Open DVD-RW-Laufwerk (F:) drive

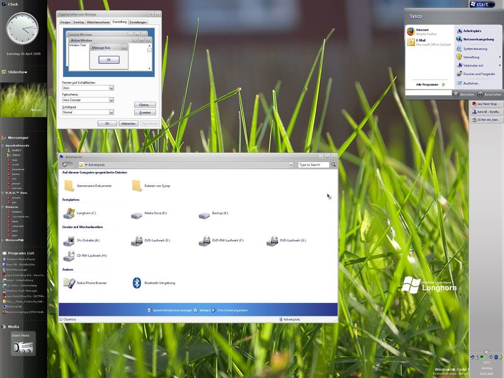(205, 241)
